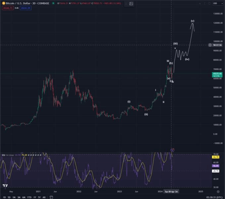This screenshot has height=199, width=225.
Task: Click the RSI alert marker circle icon
Action: click(x=173, y=150)
